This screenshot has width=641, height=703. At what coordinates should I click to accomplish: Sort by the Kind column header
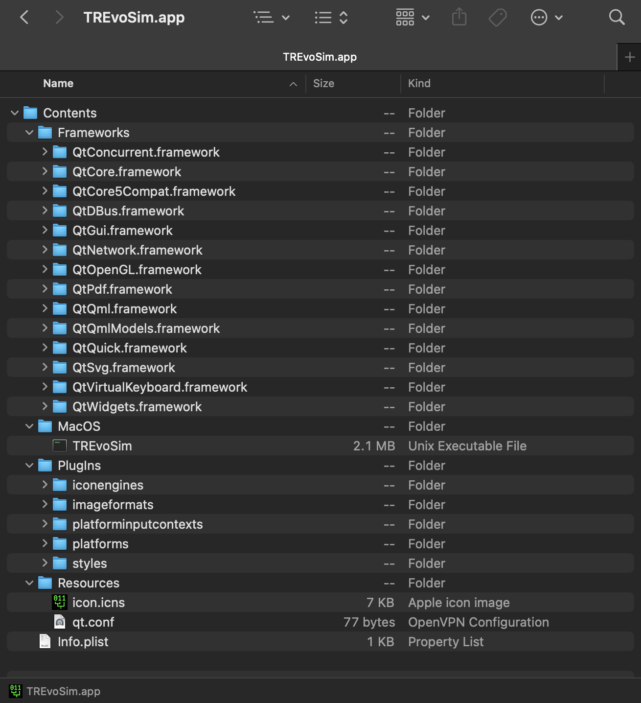(419, 84)
